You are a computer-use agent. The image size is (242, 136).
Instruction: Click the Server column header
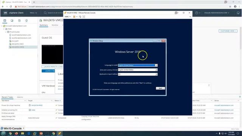(x=217, y=101)
